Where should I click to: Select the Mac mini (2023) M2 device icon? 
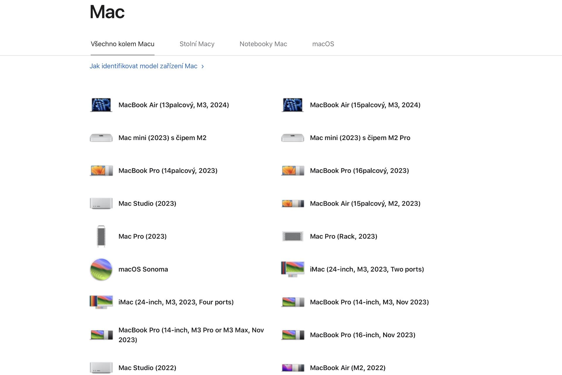101,138
